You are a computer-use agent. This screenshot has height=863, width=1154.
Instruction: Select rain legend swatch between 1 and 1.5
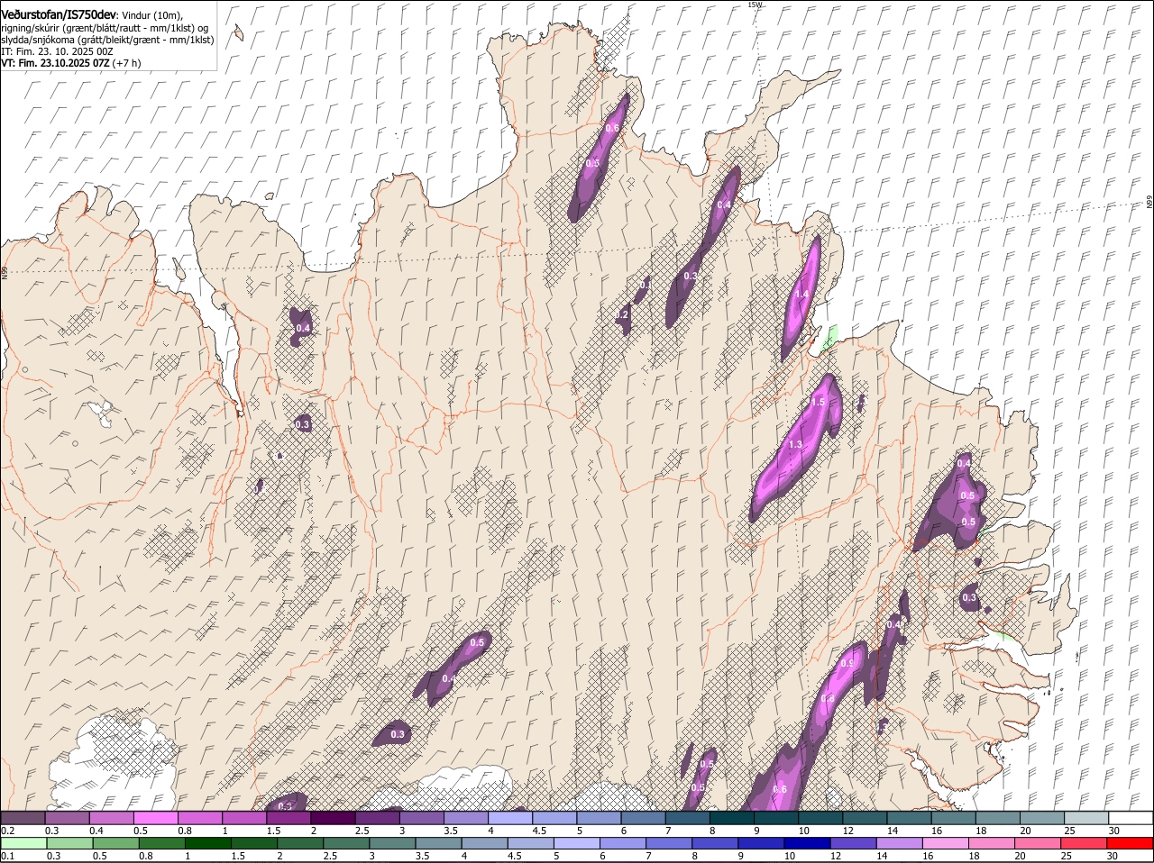tap(207, 843)
